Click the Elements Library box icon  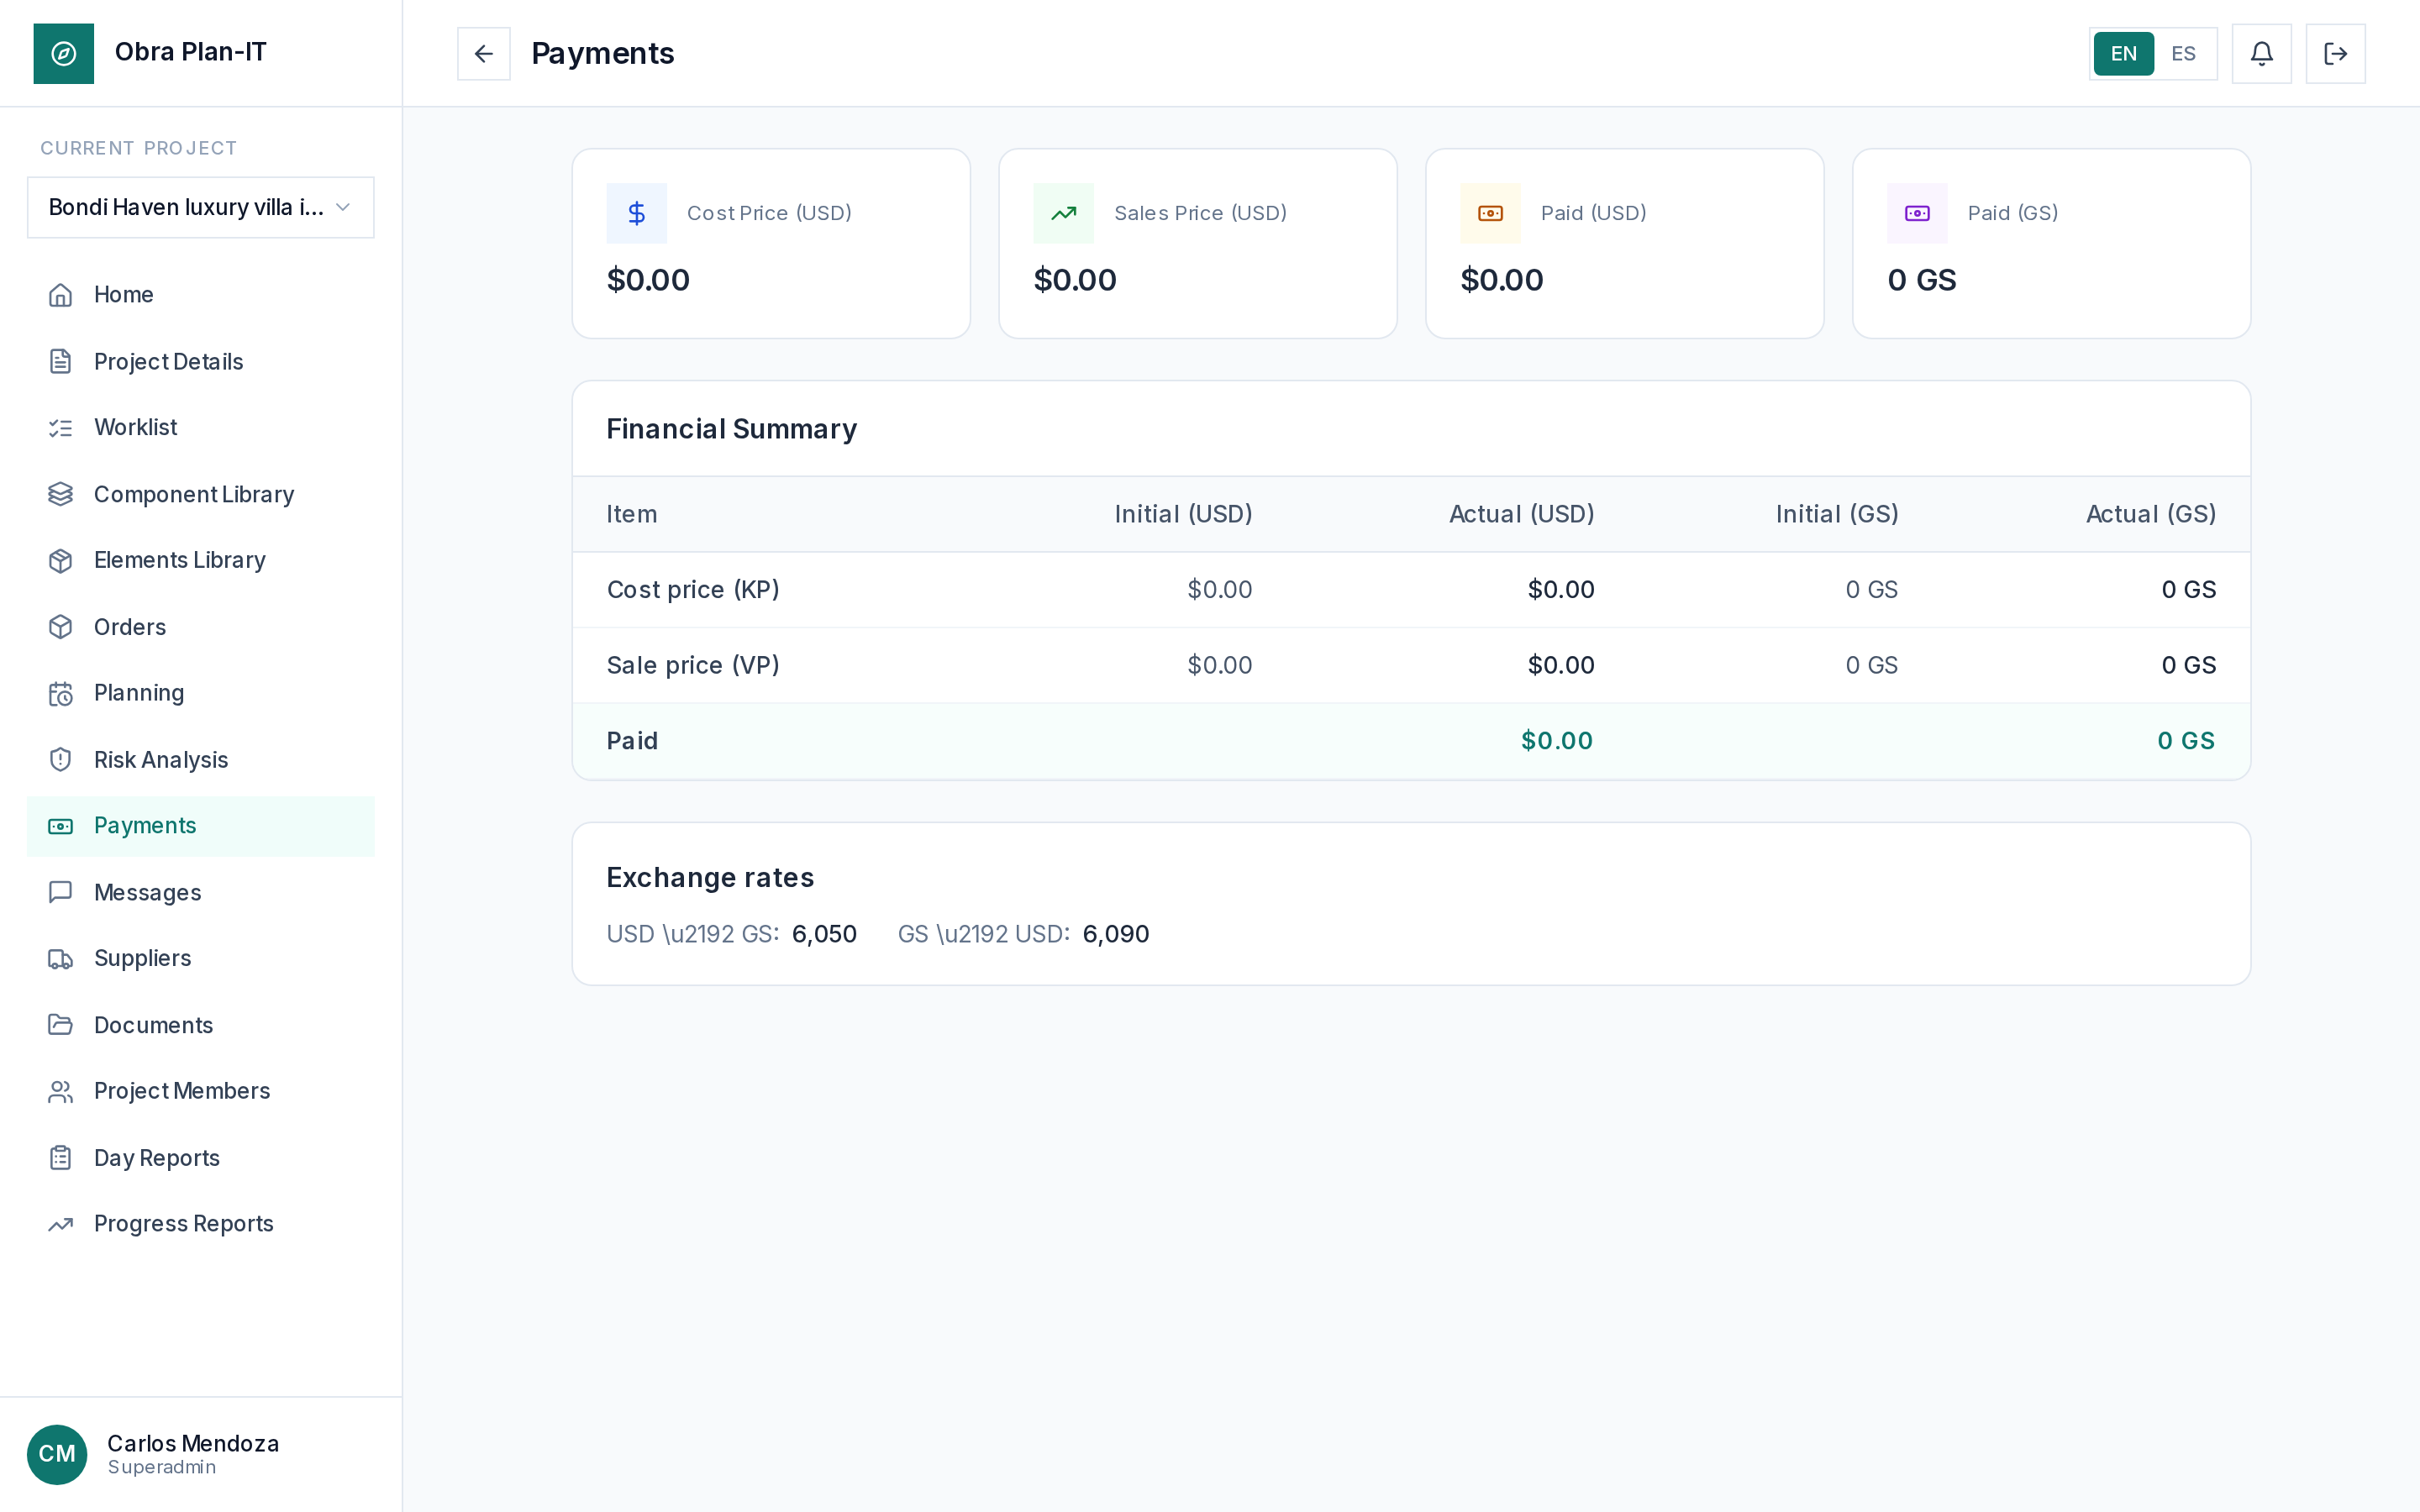[x=61, y=560]
